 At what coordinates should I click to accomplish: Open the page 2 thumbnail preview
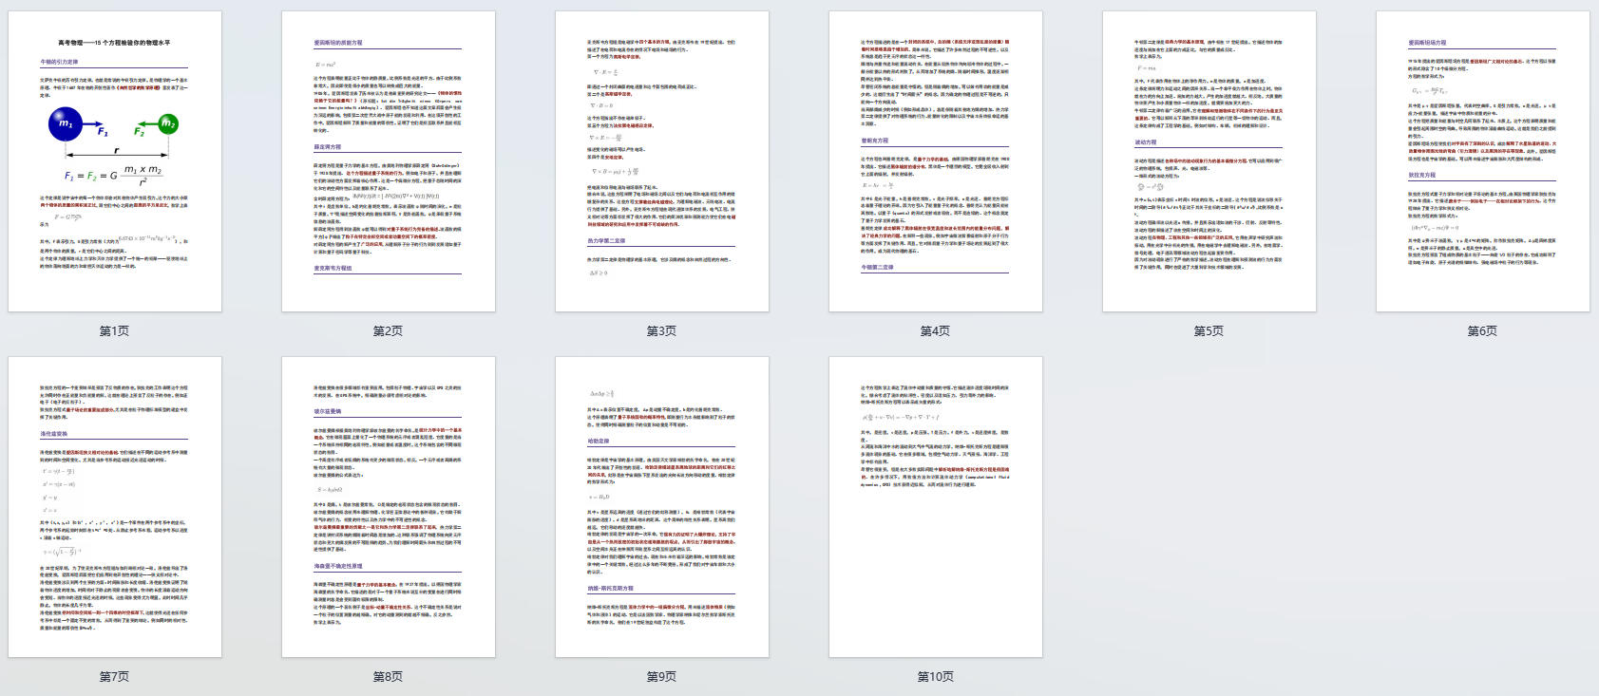[x=389, y=161]
